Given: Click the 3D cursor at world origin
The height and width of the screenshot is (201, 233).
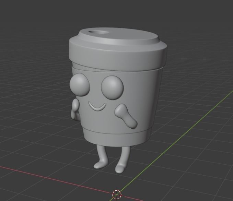Looking at the screenshot, I should (x=117, y=194).
